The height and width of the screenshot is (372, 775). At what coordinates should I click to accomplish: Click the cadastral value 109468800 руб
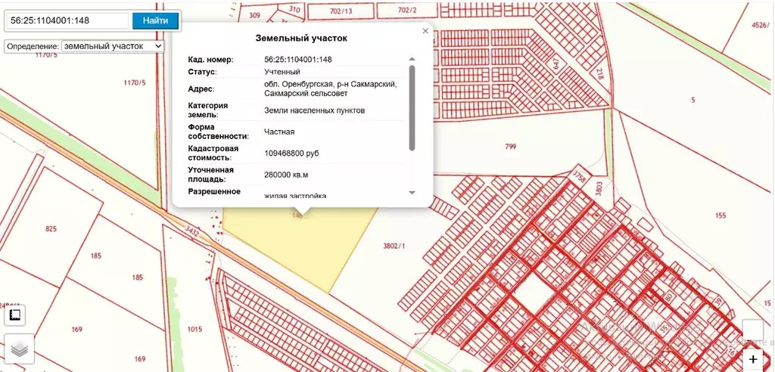pyautogui.click(x=291, y=153)
